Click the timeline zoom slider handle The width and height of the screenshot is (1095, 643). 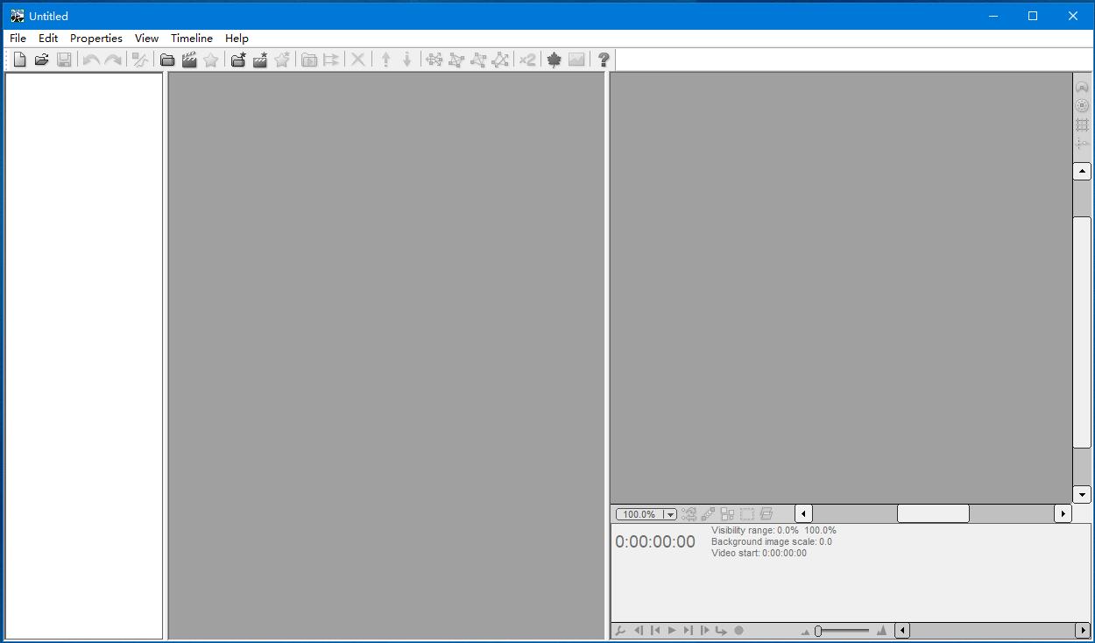(818, 631)
